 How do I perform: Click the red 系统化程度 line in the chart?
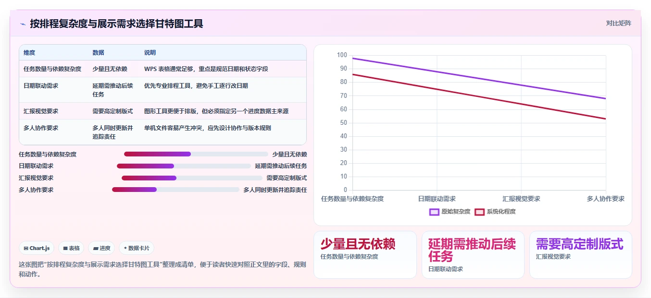click(x=479, y=96)
